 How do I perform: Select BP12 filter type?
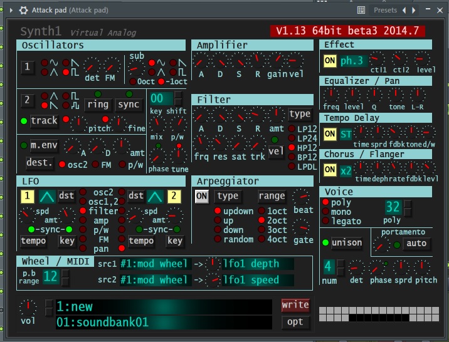pyautogui.click(x=292, y=157)
